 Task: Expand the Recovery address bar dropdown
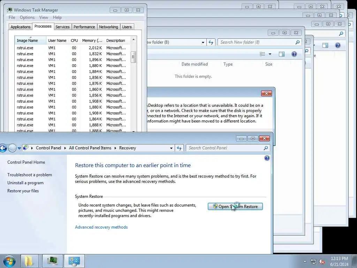click(x=171, y=148)
